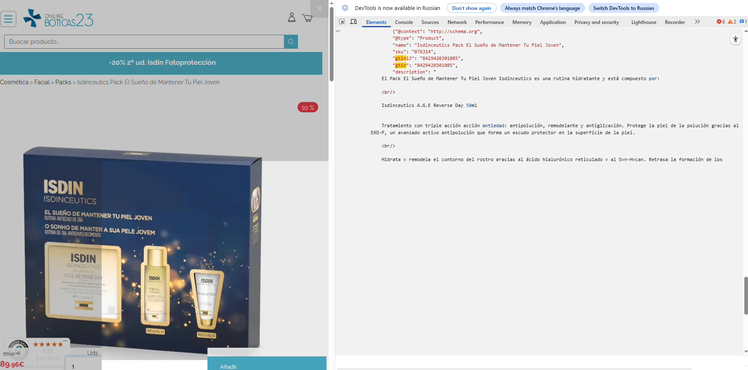Open the shopping cart icon
This screenshot has height=370, width=748.
[x=307, y=18]
